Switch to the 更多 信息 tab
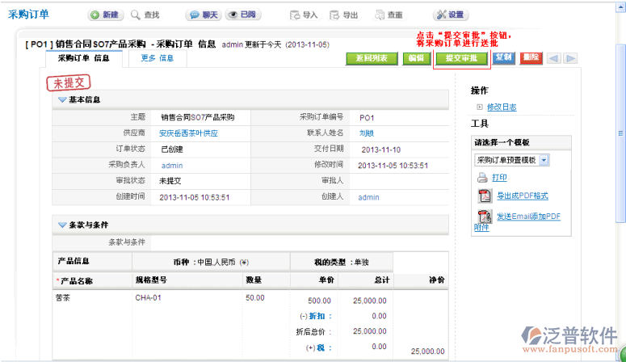The image size is (626, 362). 157,58
